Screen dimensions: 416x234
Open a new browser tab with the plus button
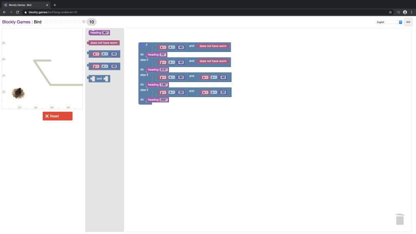(55, 5)
